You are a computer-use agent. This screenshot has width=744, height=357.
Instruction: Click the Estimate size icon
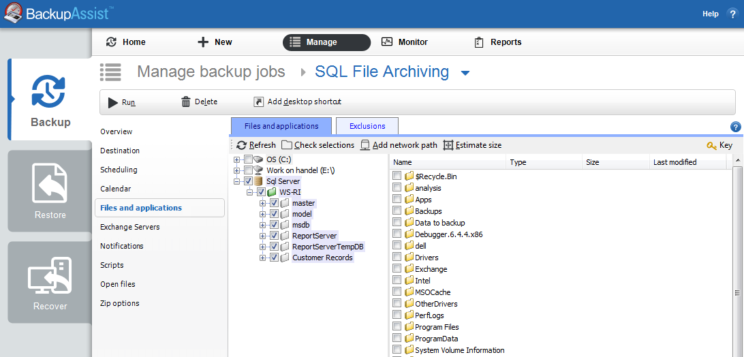click(x=448, y=145)
